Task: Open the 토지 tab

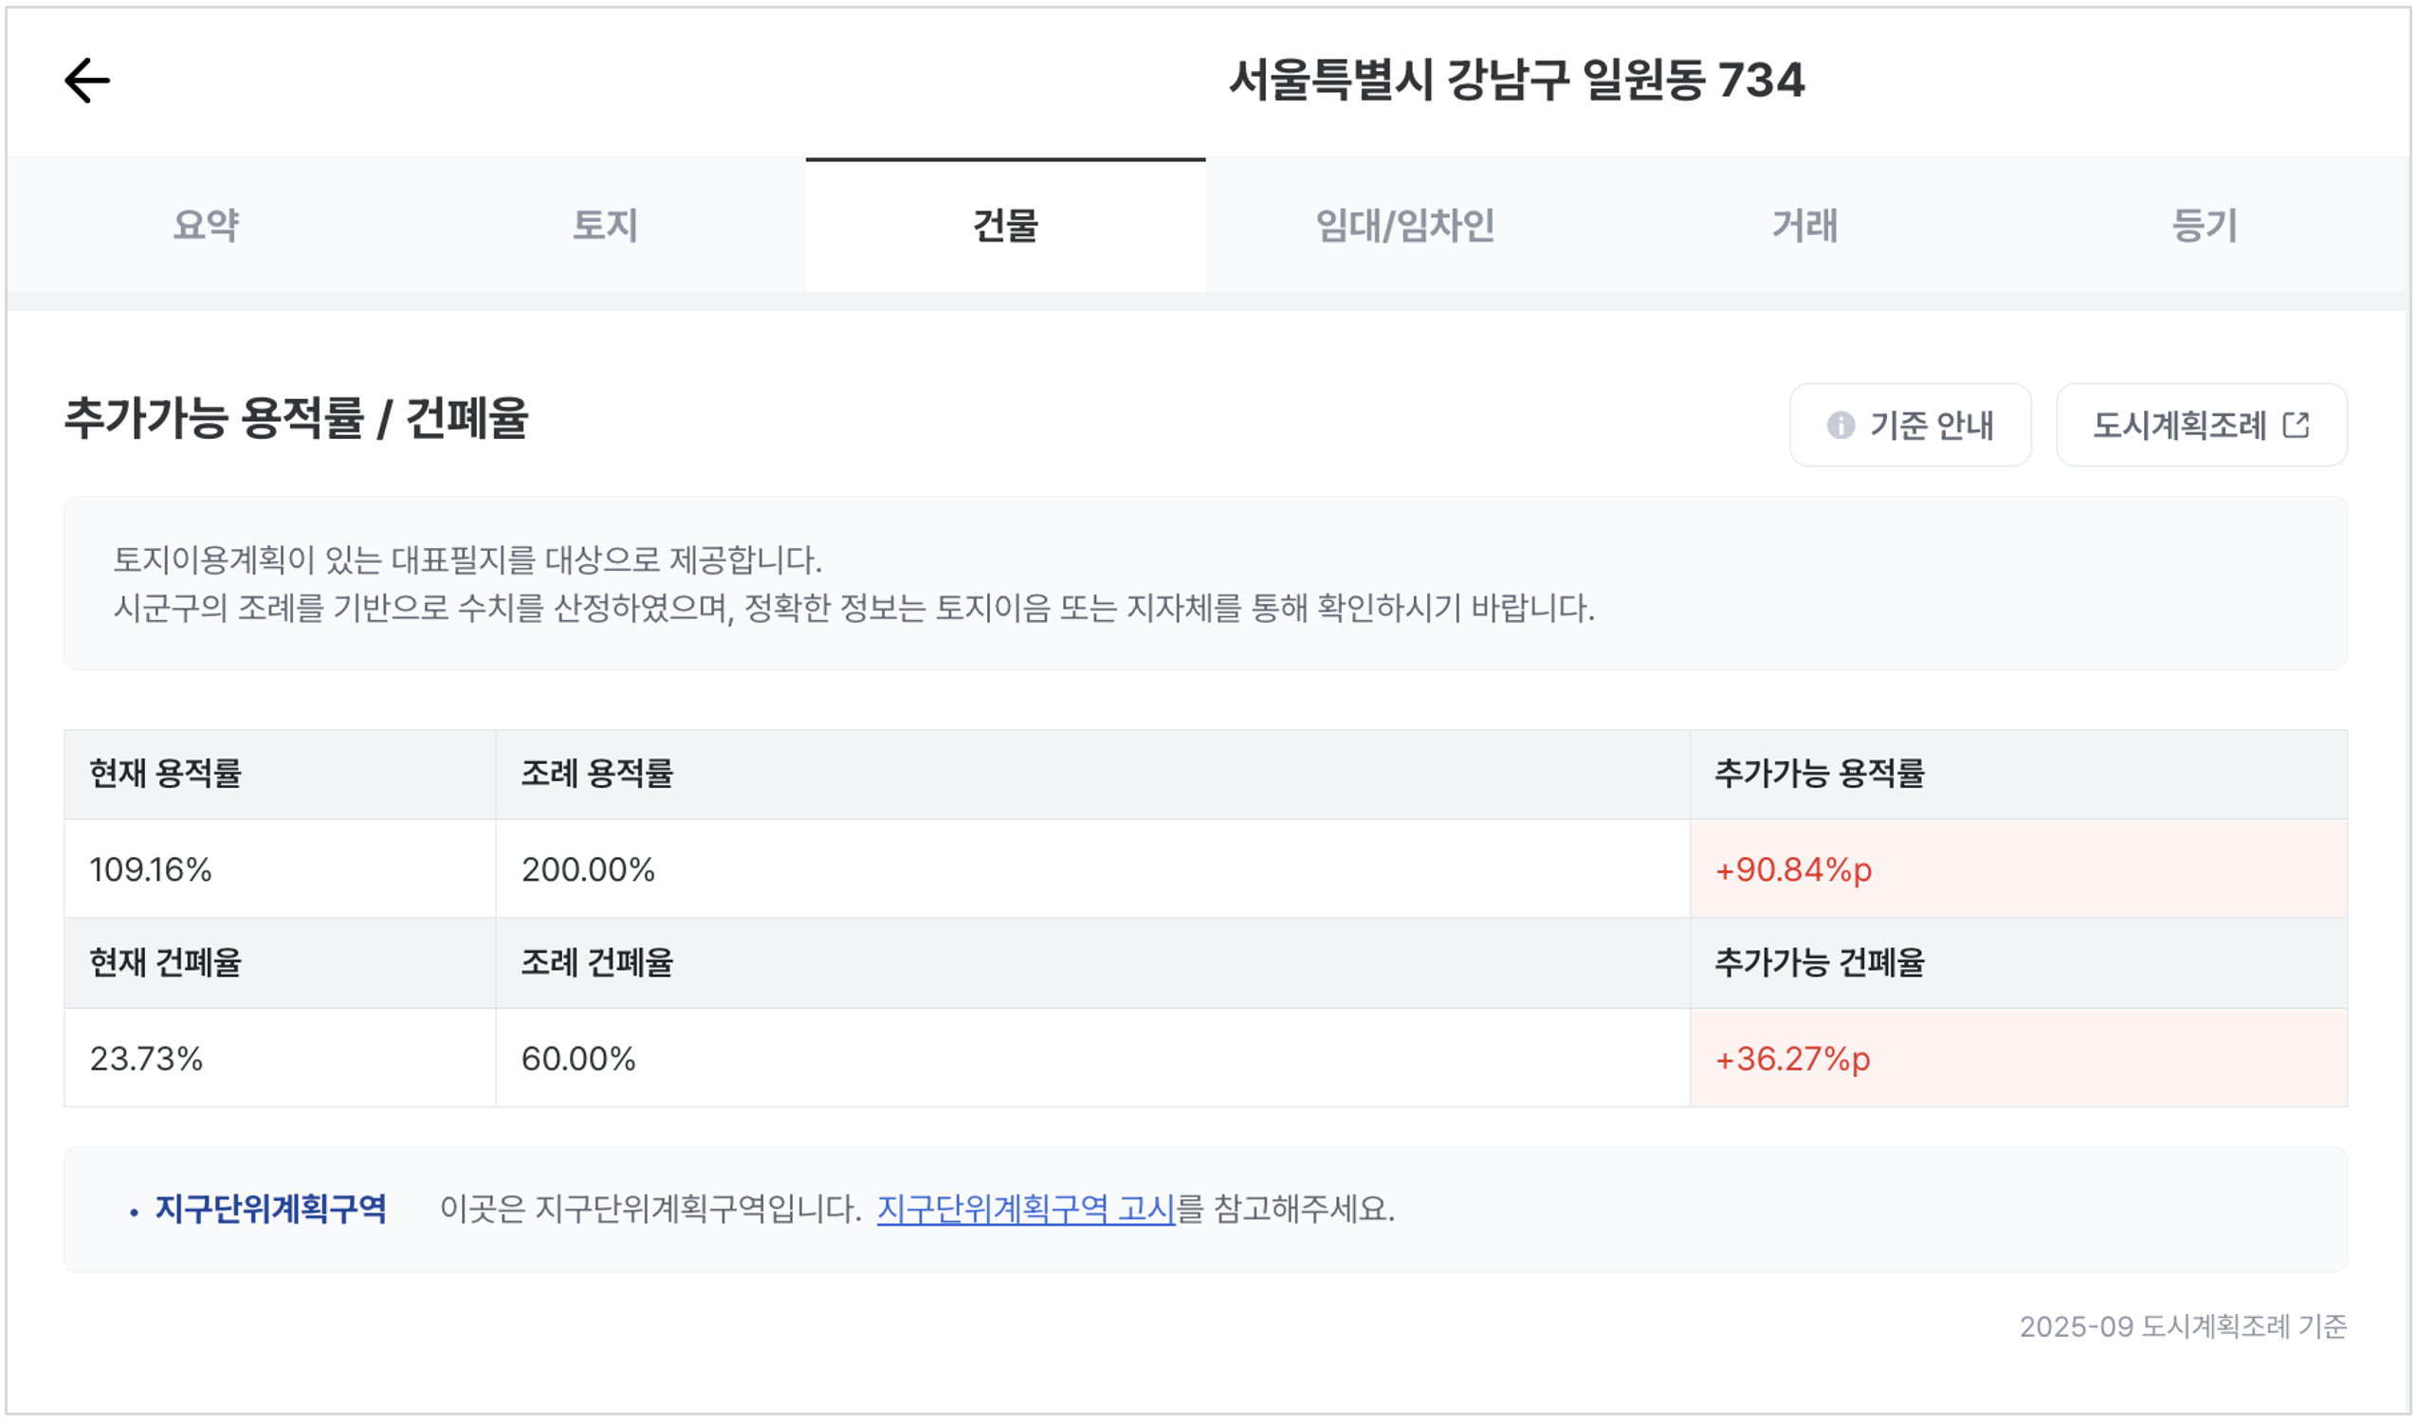Action: click(606, 227)
